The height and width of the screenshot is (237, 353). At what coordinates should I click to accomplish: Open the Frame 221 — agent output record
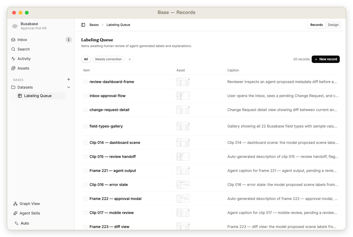tap(113, 171)
